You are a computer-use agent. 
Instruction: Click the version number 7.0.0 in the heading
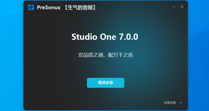coord(129,37)
